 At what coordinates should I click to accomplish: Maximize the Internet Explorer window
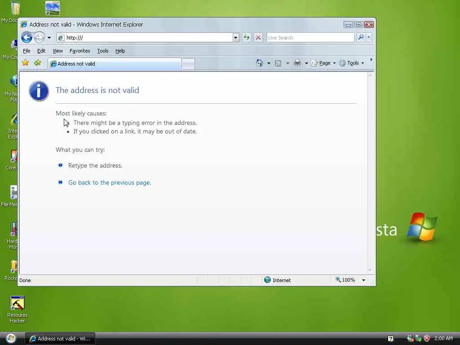358,24
